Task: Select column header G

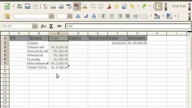Action: 137,33
